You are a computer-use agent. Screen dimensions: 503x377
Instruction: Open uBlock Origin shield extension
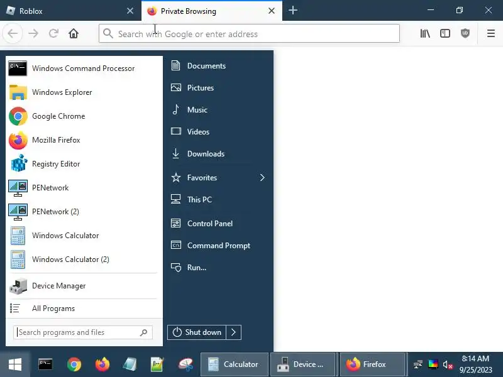pos(465,33)
